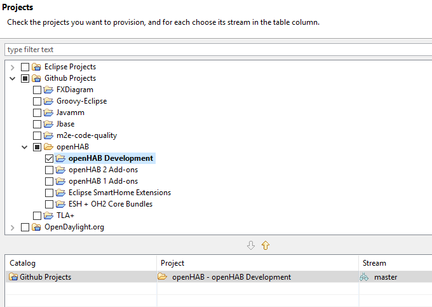
Task: Select the Eclipse SmartHome Extensions label
Action: click(x=119, y=193)
